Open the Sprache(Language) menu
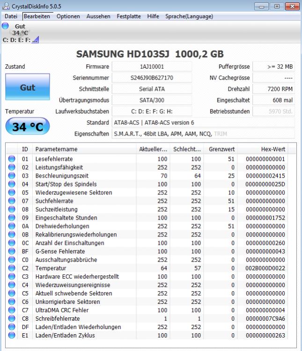The image size is (302, 351). click(x=189, y=16)
